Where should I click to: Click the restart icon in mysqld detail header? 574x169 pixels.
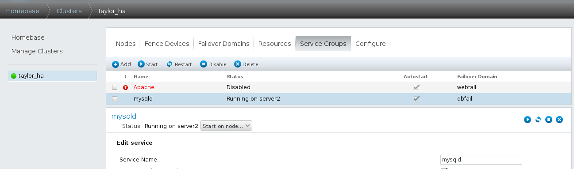(538, 120)
